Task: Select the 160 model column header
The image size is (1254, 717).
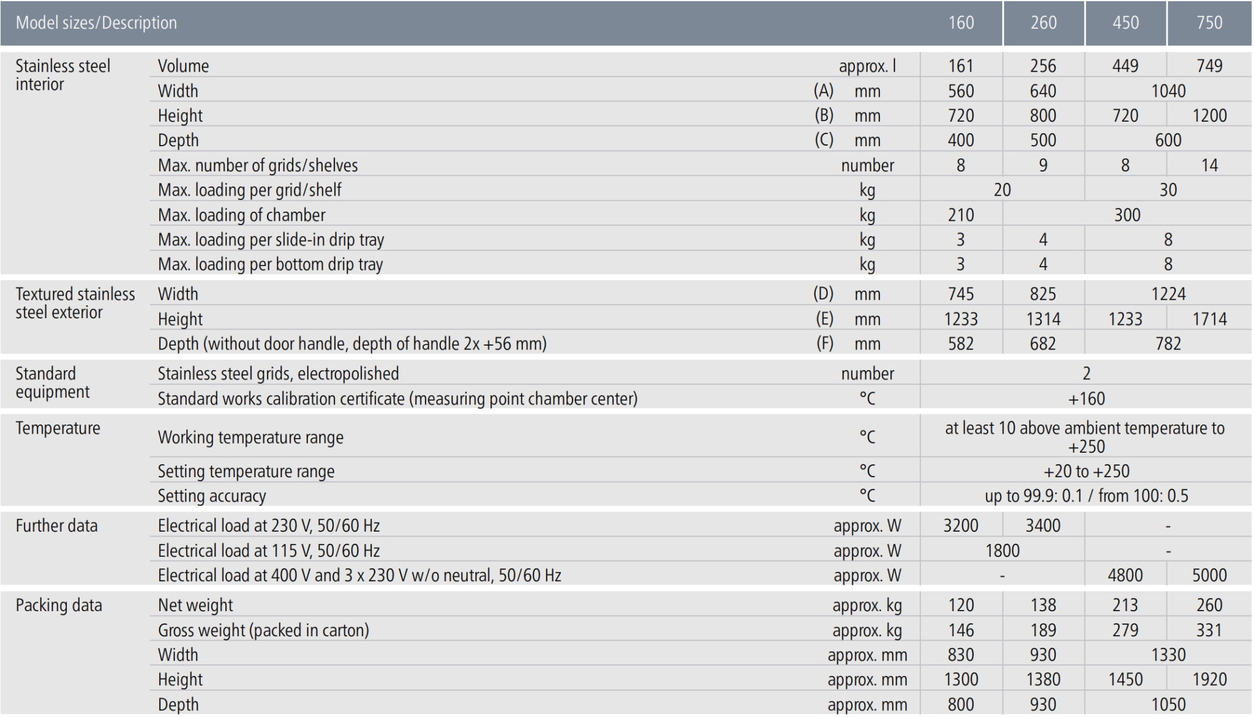Action: point(961,23)
